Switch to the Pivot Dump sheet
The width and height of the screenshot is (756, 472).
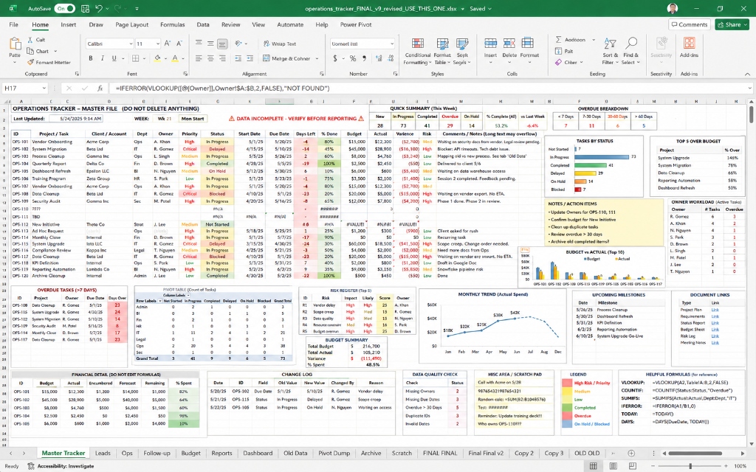pyautogui.click(x=334, y=454)
